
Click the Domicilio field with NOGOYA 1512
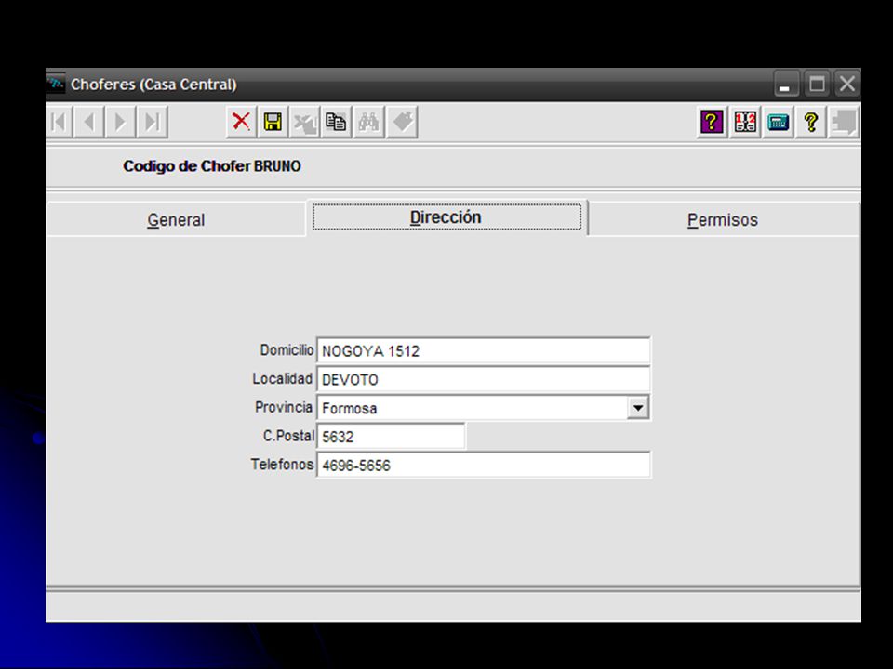(x=483, y=350)
